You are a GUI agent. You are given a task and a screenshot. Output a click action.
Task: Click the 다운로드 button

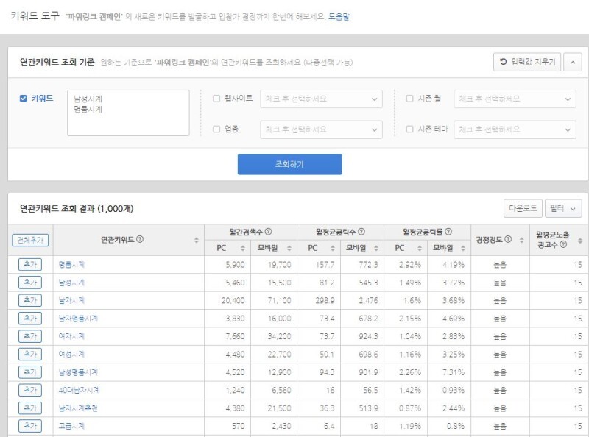522,208
